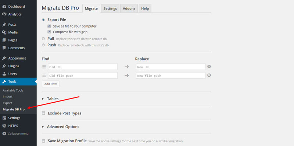Open Appearance in the sidebar

(x=17, y=58)
